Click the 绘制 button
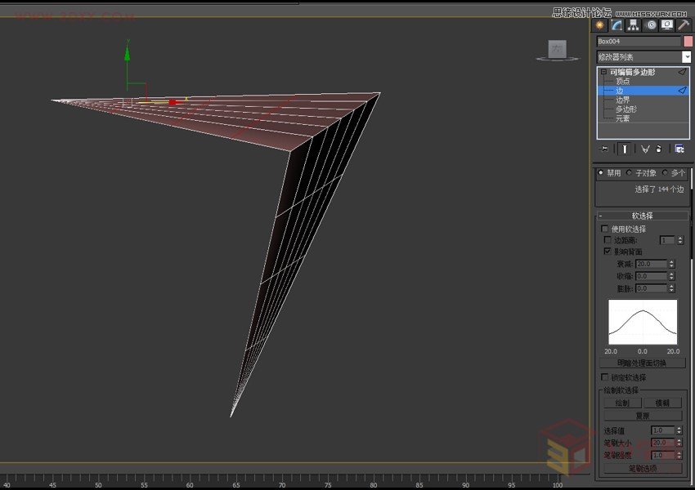Viewport: 695px width, 490px height. 621,403
